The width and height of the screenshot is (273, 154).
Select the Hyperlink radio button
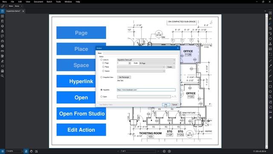click(x=102, y=90)
